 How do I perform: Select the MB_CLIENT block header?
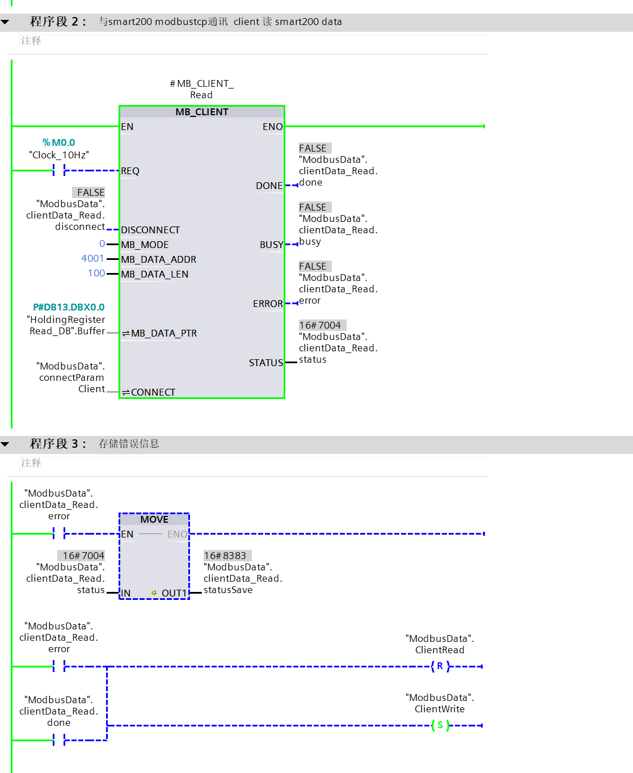[x=202, y=112]
